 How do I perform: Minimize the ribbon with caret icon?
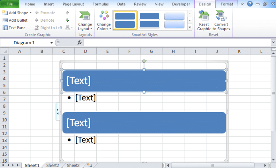(x=243, y=4)
